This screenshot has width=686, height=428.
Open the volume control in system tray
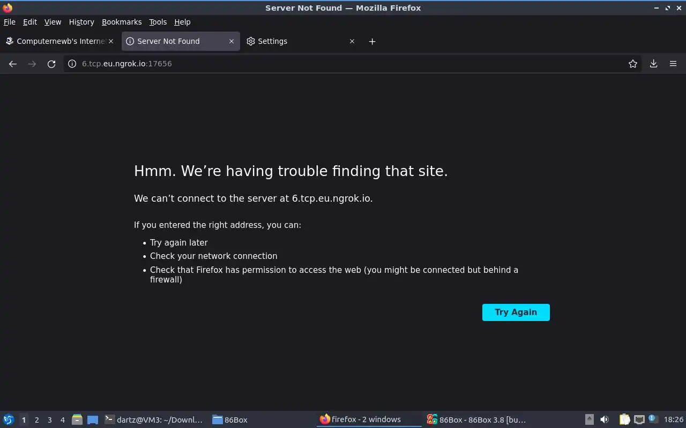tap(604, 419)
